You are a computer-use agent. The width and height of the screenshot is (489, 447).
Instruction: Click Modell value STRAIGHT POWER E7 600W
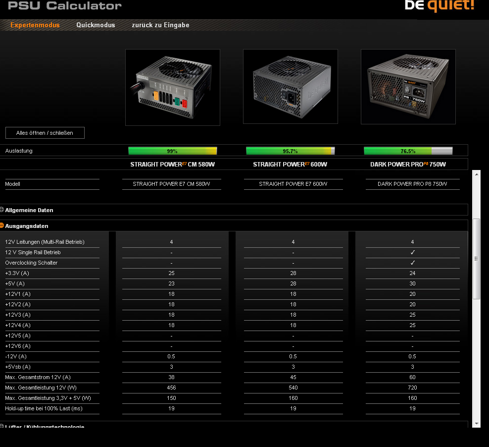coord(293,184)
